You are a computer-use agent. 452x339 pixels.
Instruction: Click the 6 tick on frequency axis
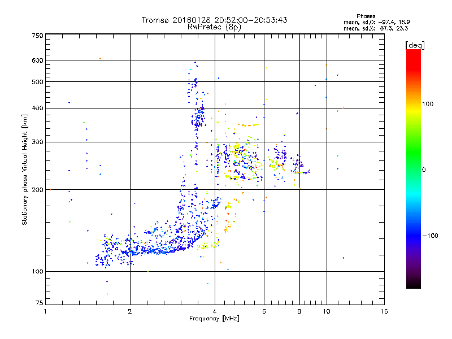pos(264,312)
